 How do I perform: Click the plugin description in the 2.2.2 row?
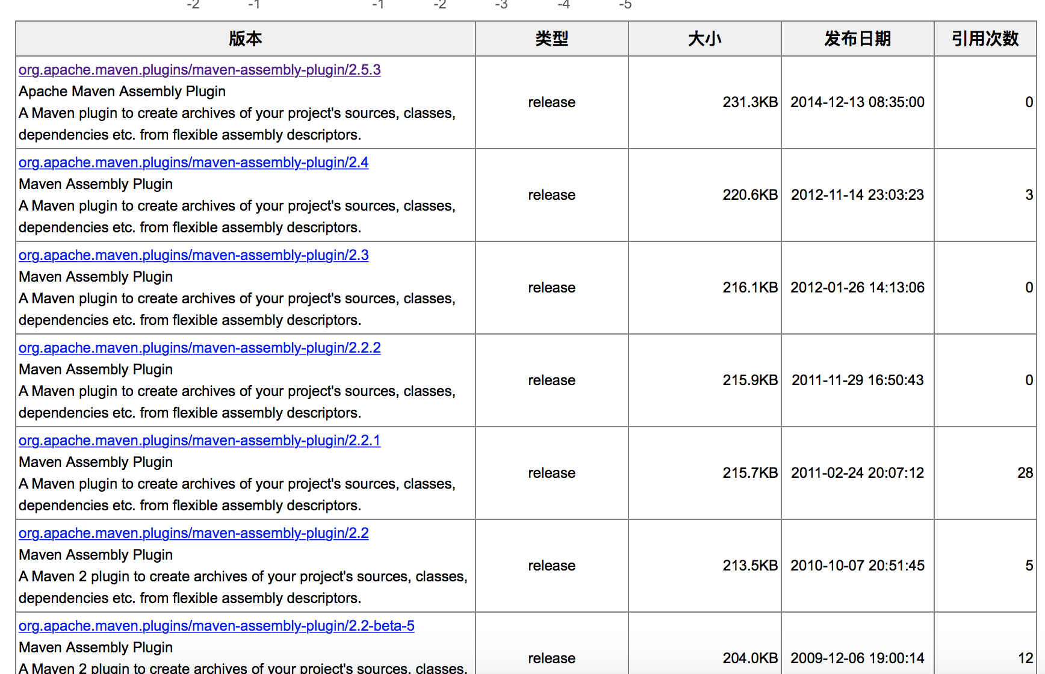(237, 402)
